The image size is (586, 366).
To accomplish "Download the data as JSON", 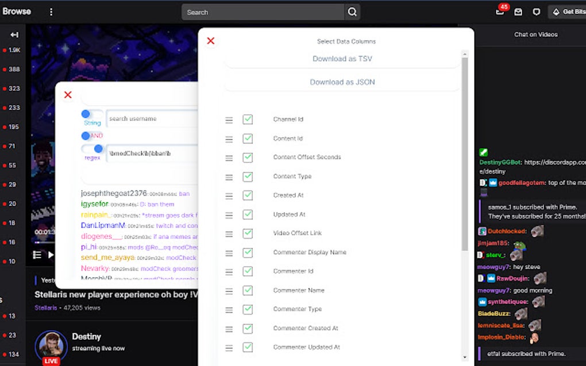I will click(342, 82).
